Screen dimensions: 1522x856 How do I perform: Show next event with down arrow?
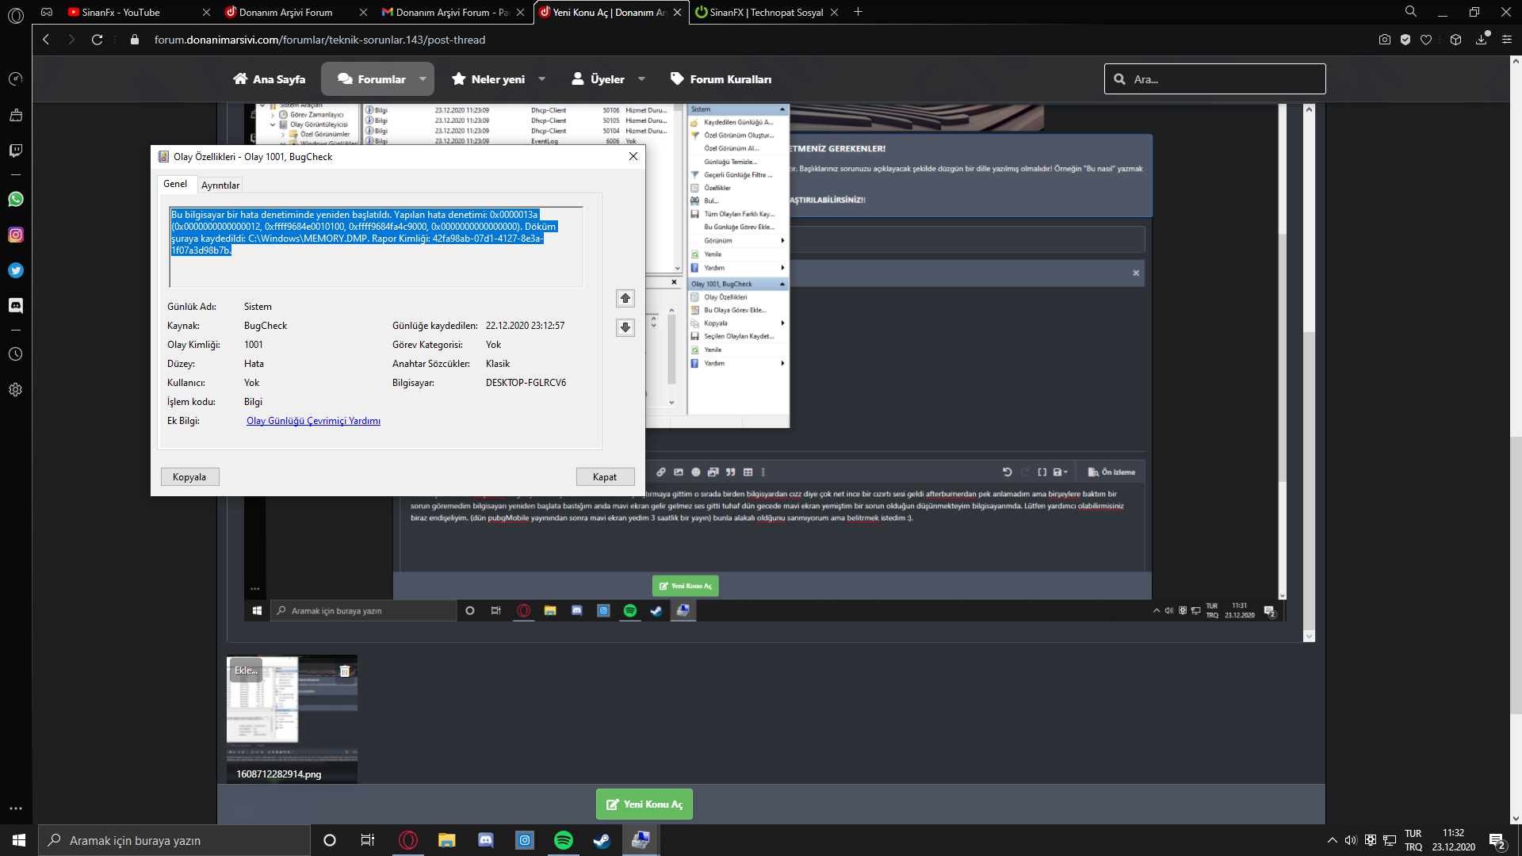[625, 327]
